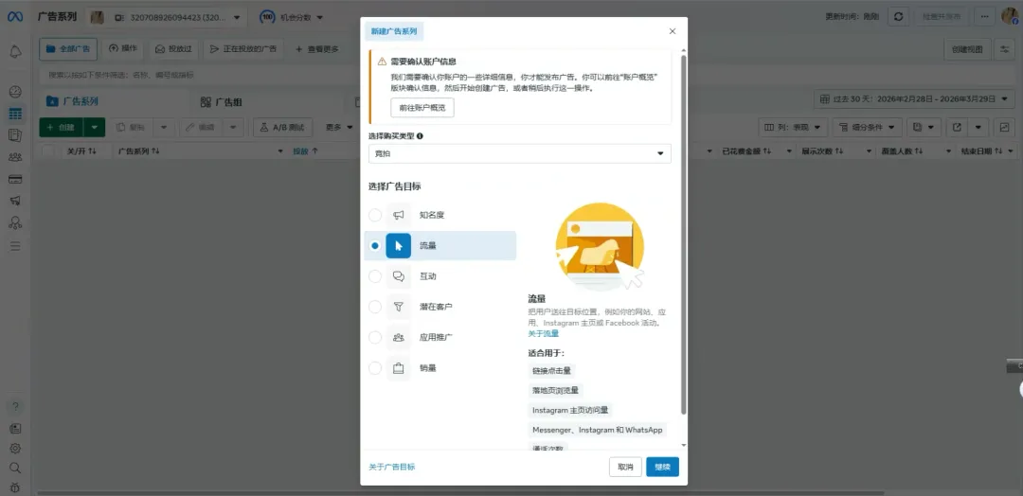
Task: Open ads reporting documents icon in sidebar
Action: point(15,135)
